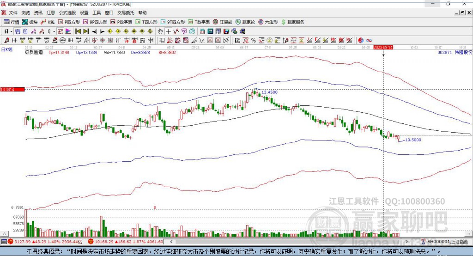Open the 公式选股 menu
This screenshot has height=256, width=473.
coord(67,12)
